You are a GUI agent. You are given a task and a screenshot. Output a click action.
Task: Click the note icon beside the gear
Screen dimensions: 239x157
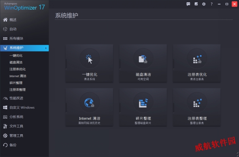click(x=196, y=4)
